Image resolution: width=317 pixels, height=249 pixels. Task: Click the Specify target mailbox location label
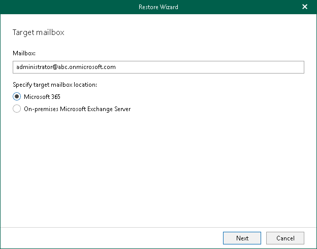[x=54, y=85]
